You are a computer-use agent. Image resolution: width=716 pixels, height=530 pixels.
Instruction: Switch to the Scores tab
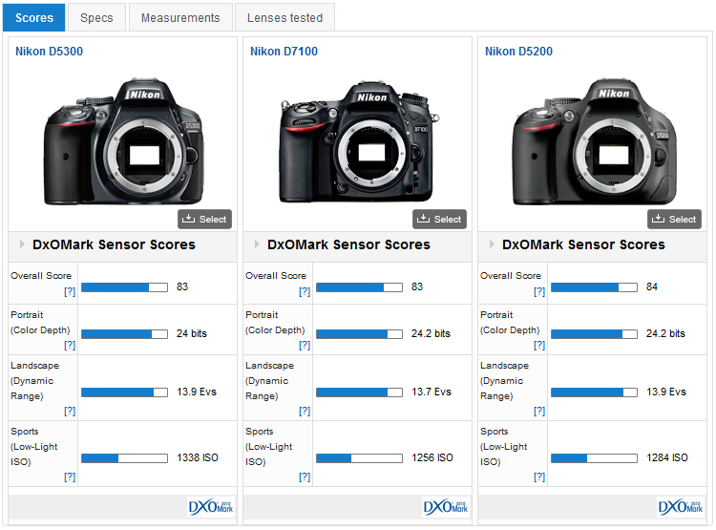[x=33, y=17]
